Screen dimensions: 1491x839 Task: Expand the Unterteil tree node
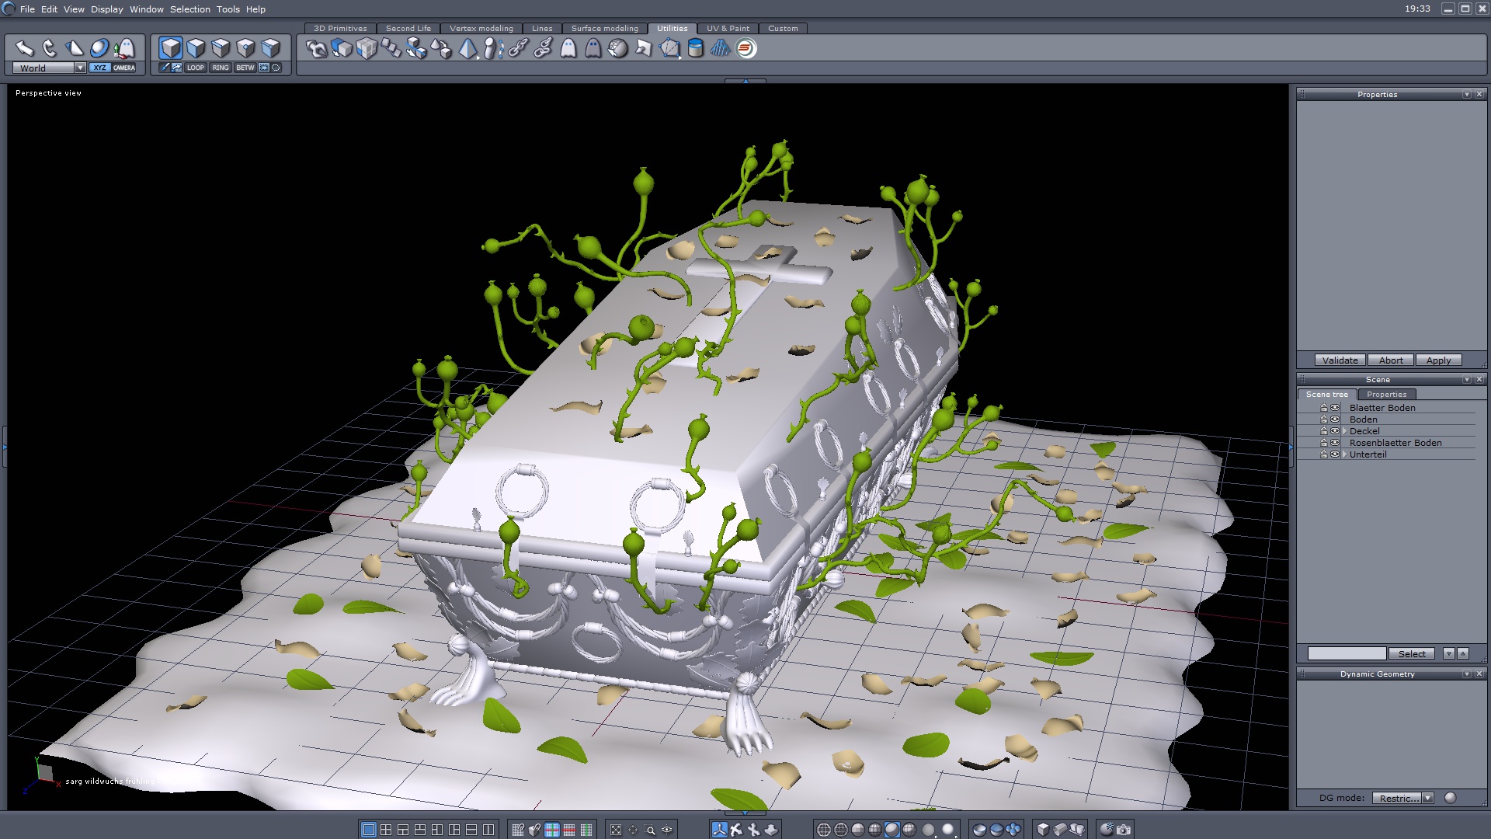[x=1344, y=454]
